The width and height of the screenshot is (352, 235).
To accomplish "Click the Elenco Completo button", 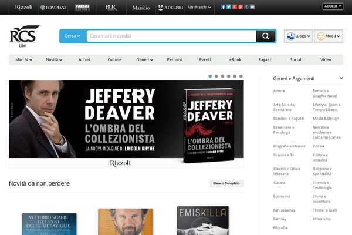I will click(x=226, y=183).
